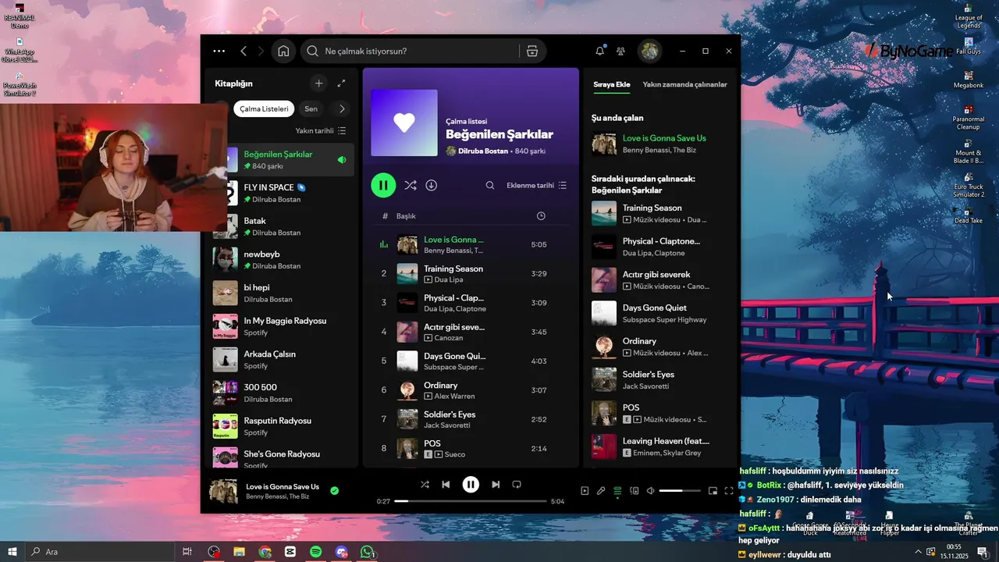
Task: Open the Spotify Home button
Action: pos(283,51)
